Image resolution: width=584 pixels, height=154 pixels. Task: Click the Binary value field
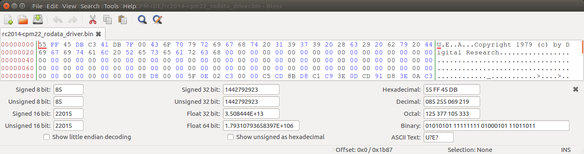click(496, 126)
